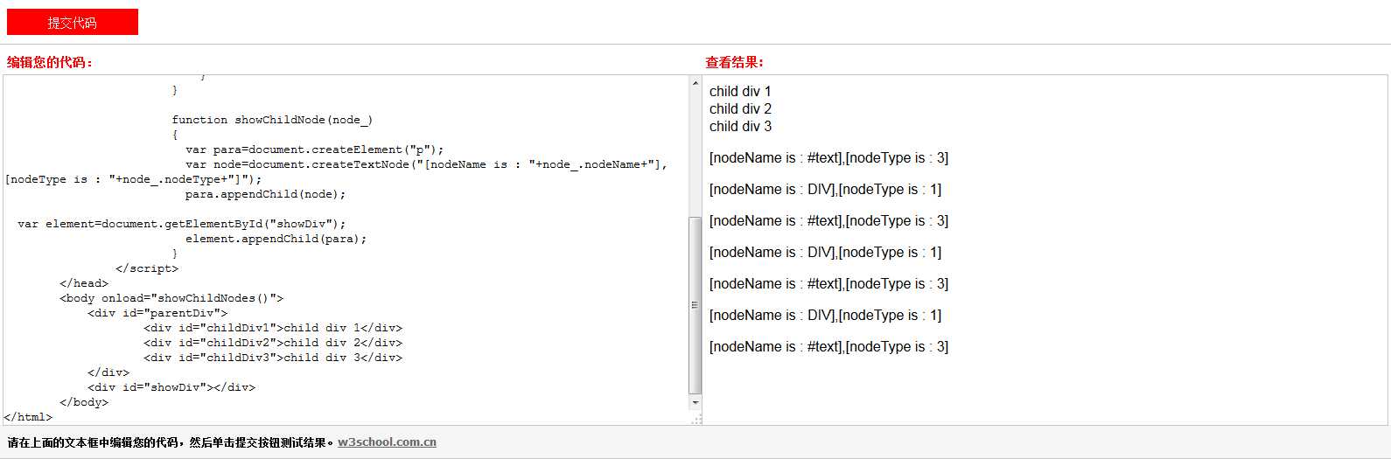This screenshot has width=1391, height=459.
Task: Click the body onload="showChildNodes()" line
Action: point(171,298)
